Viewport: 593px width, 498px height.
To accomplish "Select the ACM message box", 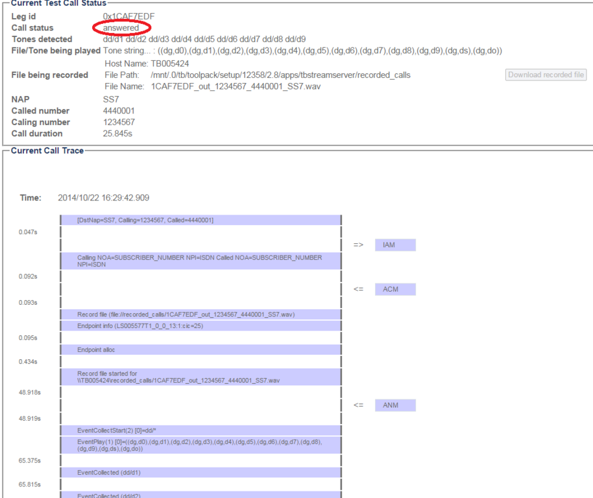I will (x=394, y=289).
